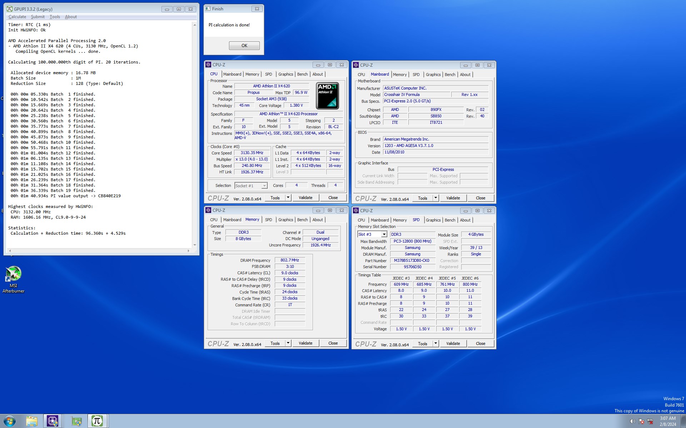
Task: Switch to the Graphics tab in the CPU-Z window showing the Mainboard tab
Action: [x=433, y=75]
